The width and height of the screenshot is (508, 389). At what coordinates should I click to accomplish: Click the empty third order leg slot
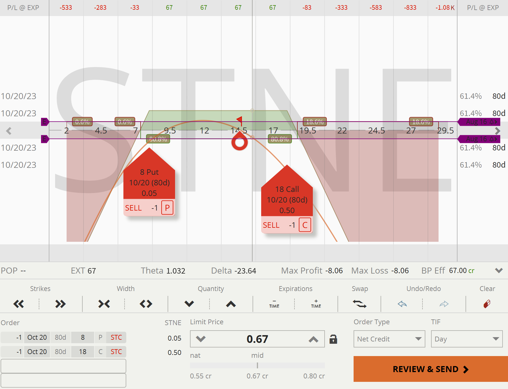click(63, 366)
